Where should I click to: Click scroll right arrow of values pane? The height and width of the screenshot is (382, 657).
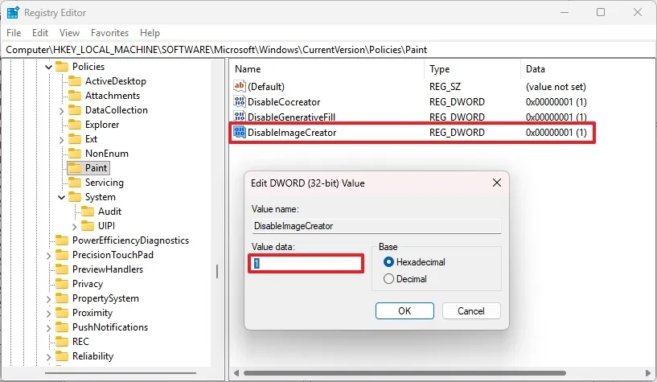649,373
